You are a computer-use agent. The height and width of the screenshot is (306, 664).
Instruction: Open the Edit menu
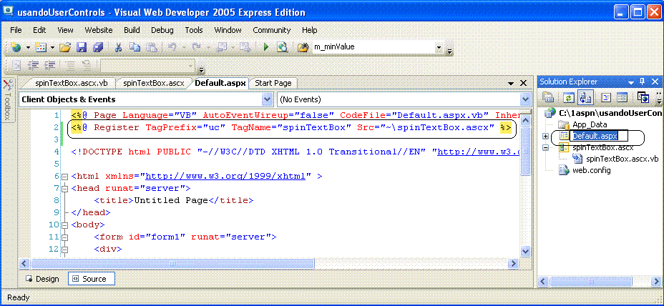[39, 30]
